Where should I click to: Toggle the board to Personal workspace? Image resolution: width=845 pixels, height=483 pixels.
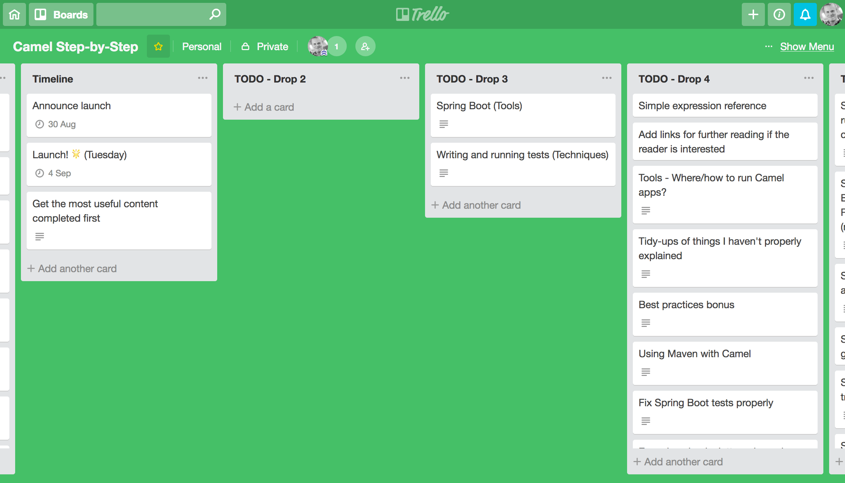(x=201, y=46)
